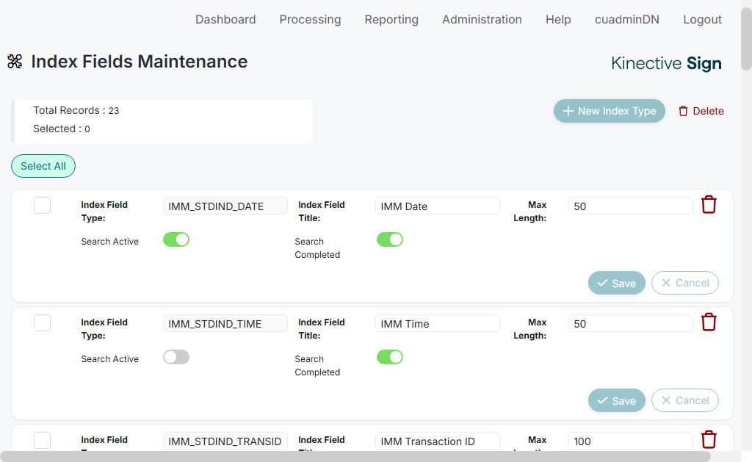Open the Processing menu
Viewport: 752px width, 462px height.
tap(310, 20)
